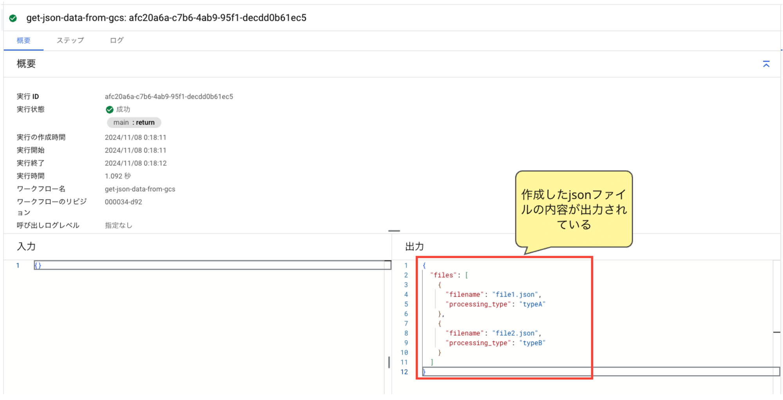This screenshot has height=400, width=783.
Task: Click the "file1.json" value in the output
Action: point(515,295)
